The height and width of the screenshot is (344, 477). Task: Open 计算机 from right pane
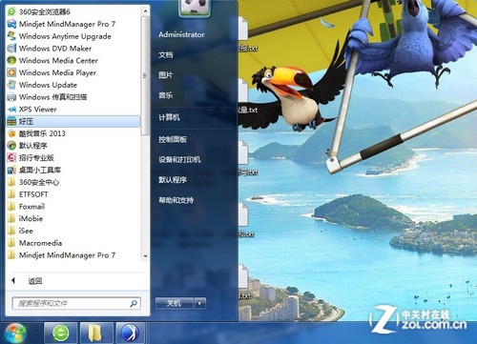(x=169, y=117)
